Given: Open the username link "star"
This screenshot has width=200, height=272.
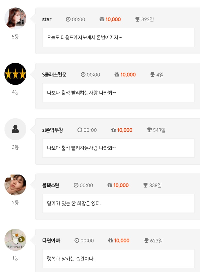Looking at the screenshot, I should pos(47,19).
